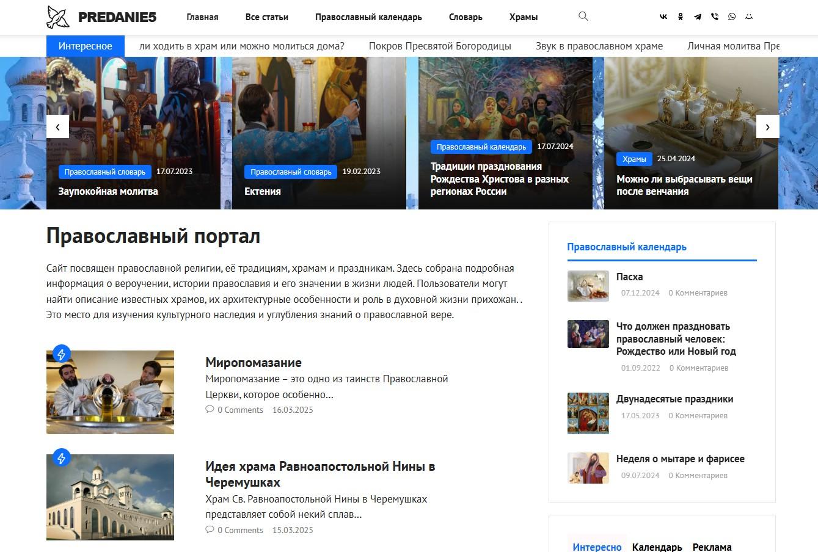Open the site search magnifier icon

coord(583,16)
